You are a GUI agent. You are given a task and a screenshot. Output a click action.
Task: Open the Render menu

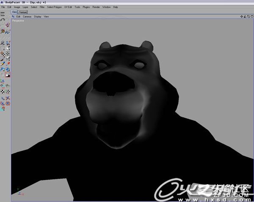(x=96, y=7)
